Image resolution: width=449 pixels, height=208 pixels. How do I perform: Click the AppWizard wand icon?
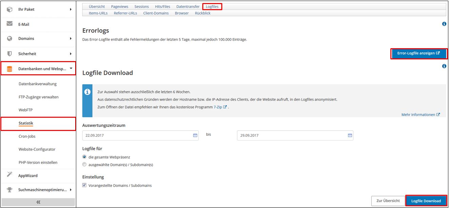9,175
